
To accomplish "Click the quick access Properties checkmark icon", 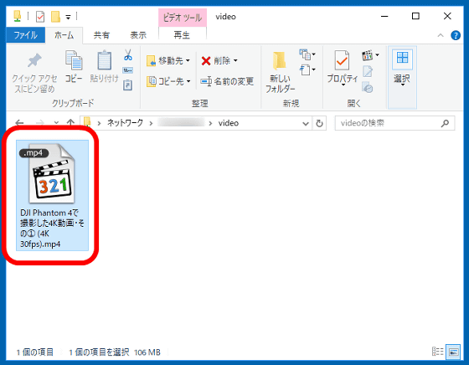I will 40,17.
